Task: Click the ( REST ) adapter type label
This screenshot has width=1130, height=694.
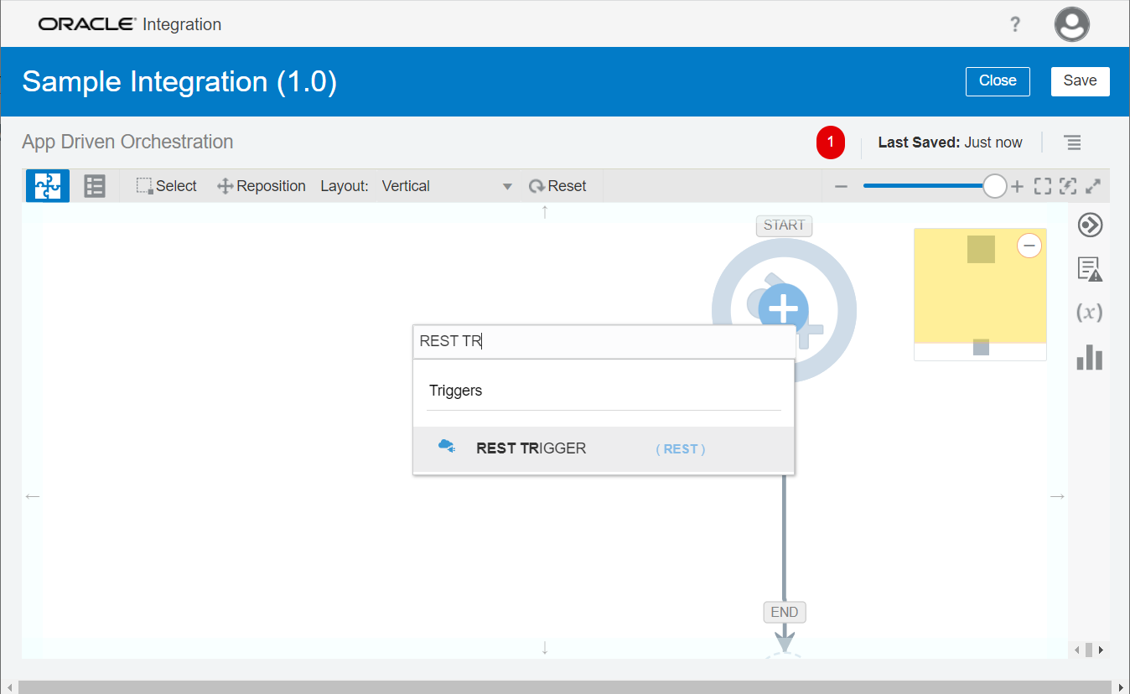Action: (x=681, y=449)
